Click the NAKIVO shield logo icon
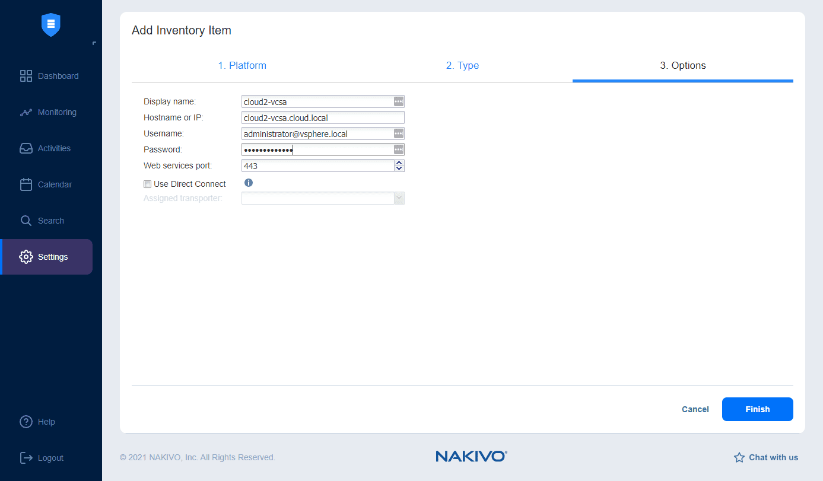 [x=51, y=24]
